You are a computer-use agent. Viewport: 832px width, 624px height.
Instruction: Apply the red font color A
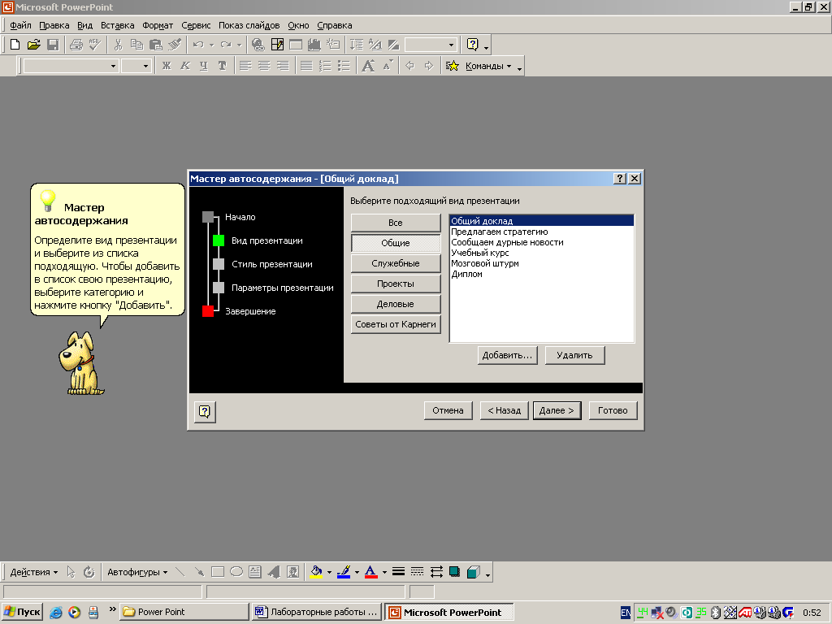(370, 572)
